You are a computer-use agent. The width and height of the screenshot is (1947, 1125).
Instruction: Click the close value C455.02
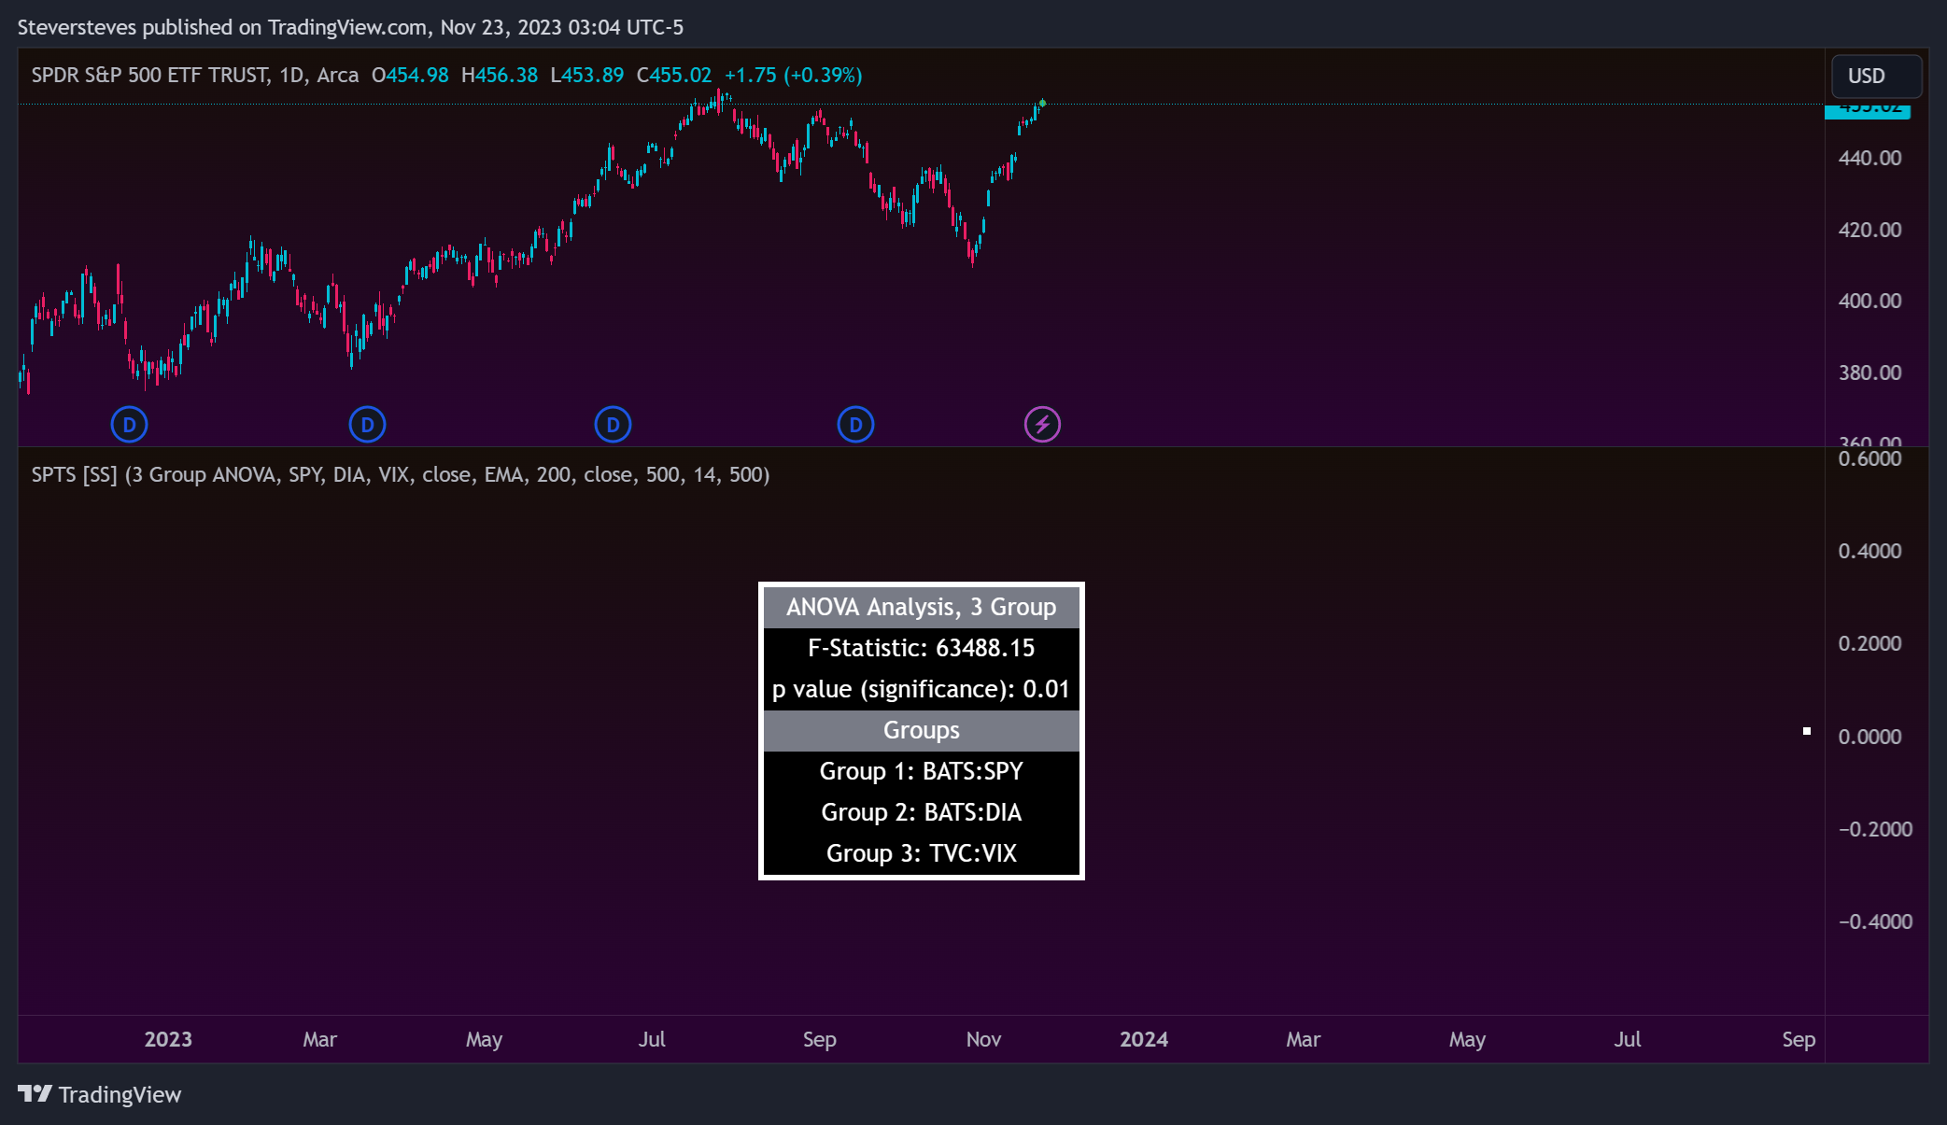click(674, 75)
